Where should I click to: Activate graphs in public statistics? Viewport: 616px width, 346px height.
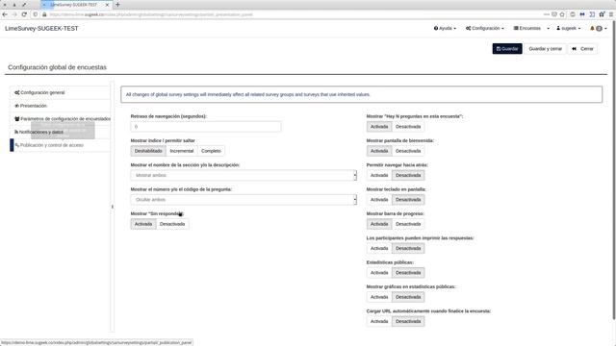pos(379,297)
